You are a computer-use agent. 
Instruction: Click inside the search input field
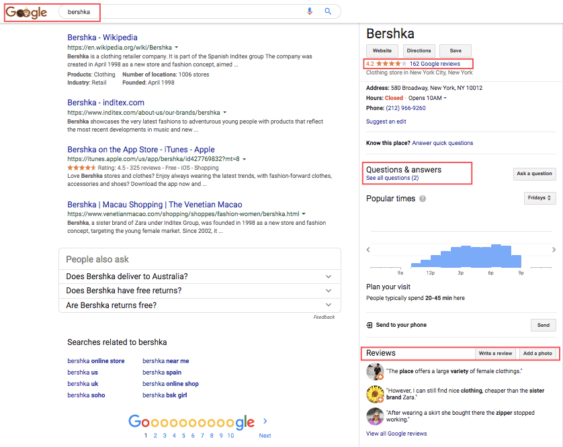coord(168,11)
